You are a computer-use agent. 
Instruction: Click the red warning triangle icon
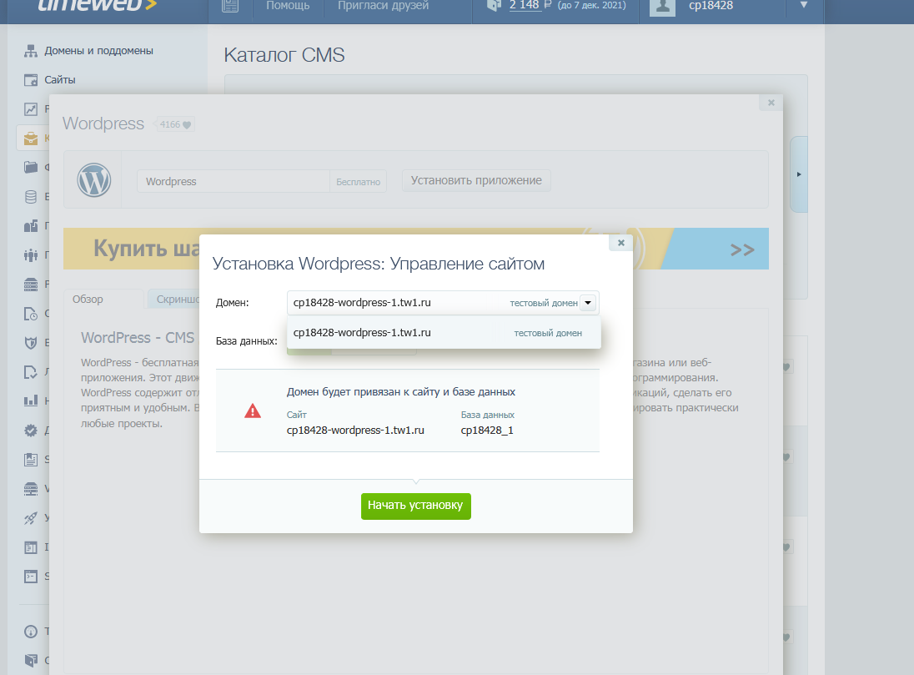pyautogui.click(x=253, y=411)
